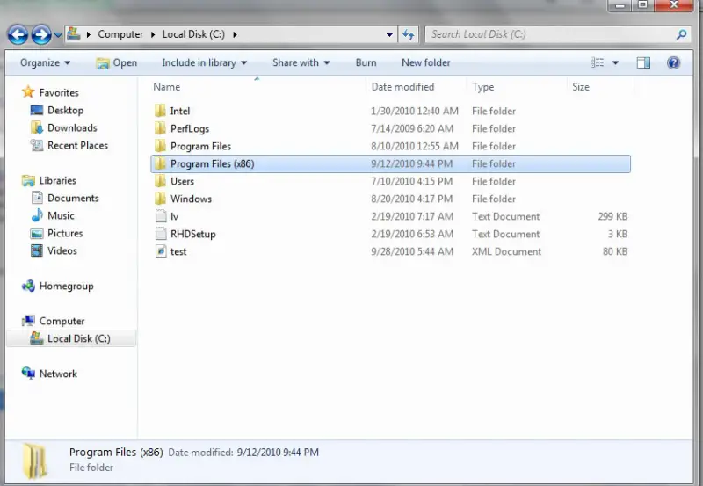This screenshot has width=703, height=486.
Task: Go back with the blue Back arrow
Action: (18, 34)
